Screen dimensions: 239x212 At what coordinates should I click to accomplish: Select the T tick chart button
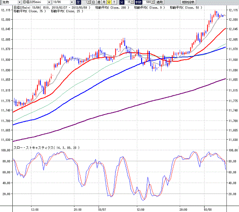click(x=114, y=2)
